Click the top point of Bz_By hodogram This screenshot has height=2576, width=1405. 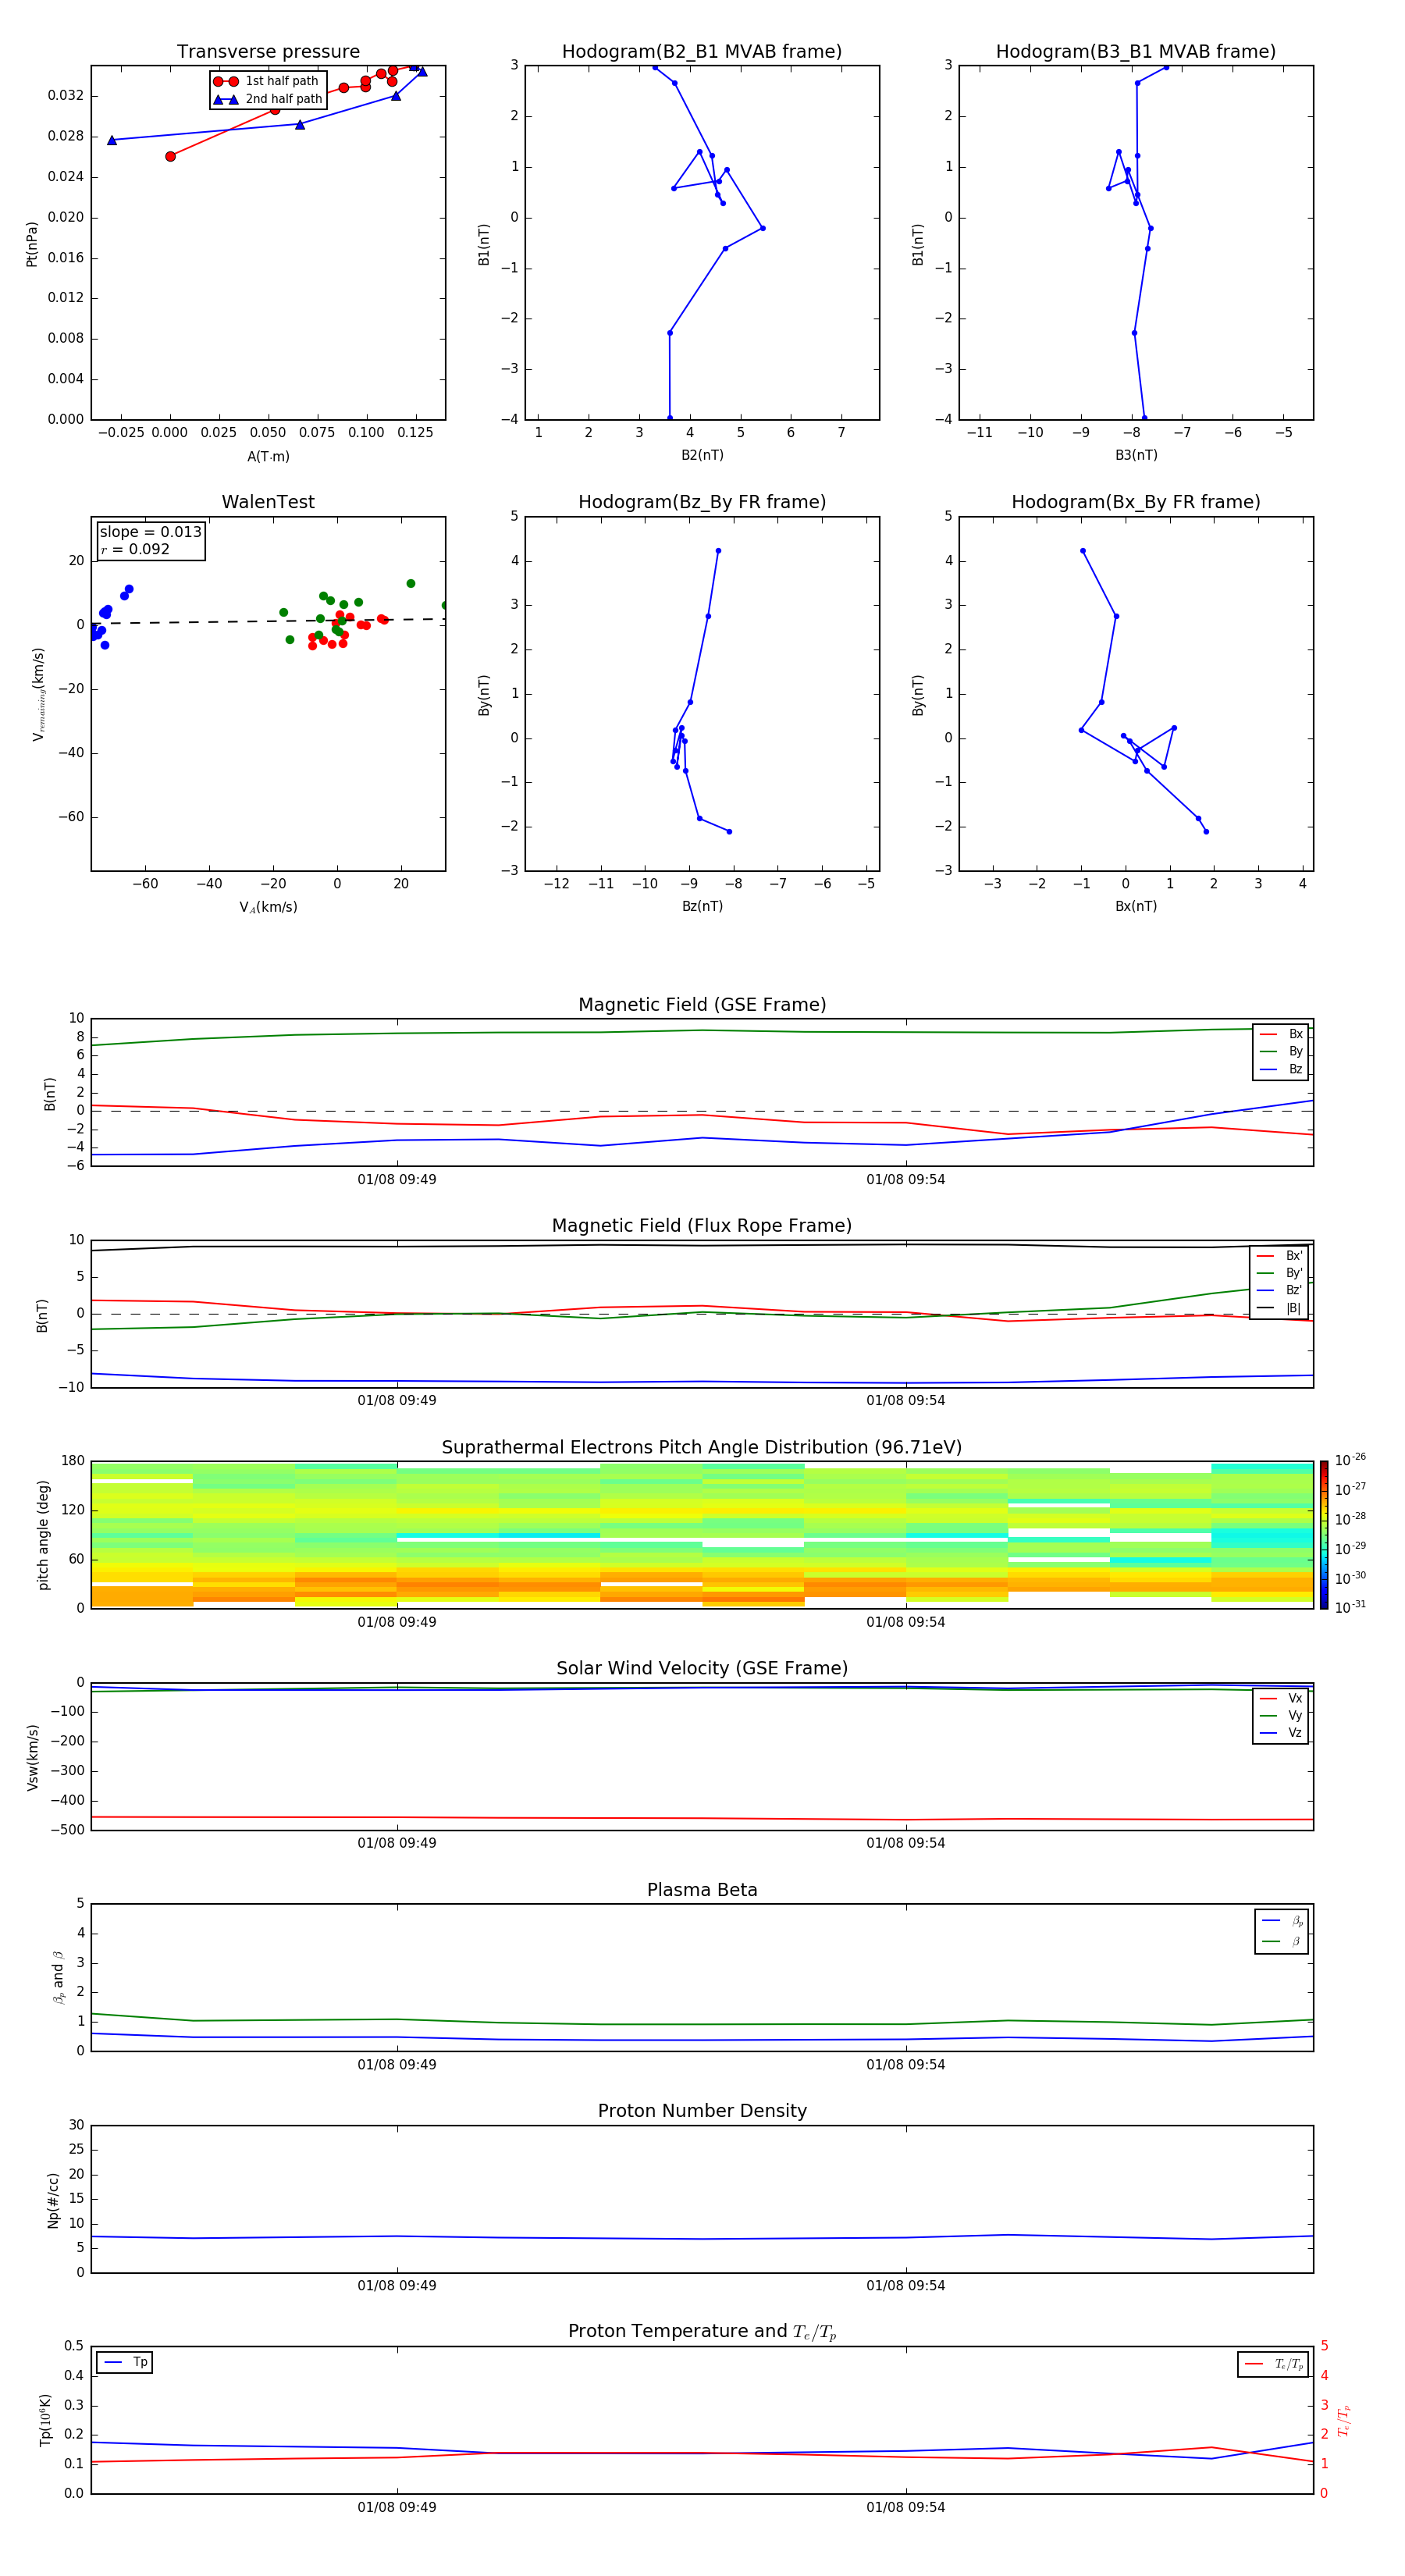point(718,551)
